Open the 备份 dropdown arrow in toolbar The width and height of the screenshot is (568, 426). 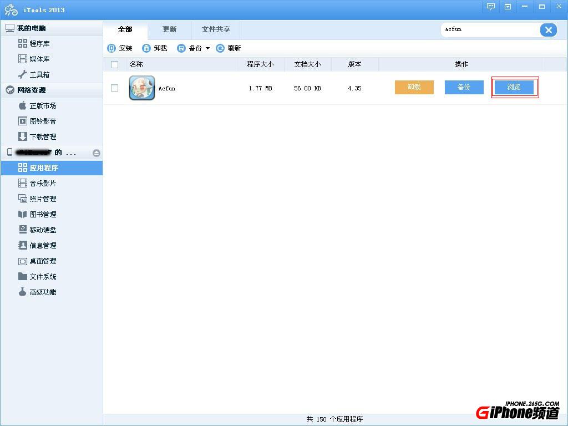click(x=207, y=48)
